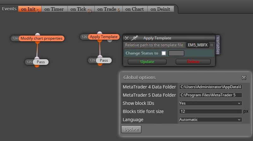
Task: Click the top input connector of Modify chart properties
Action: point(38,34)
